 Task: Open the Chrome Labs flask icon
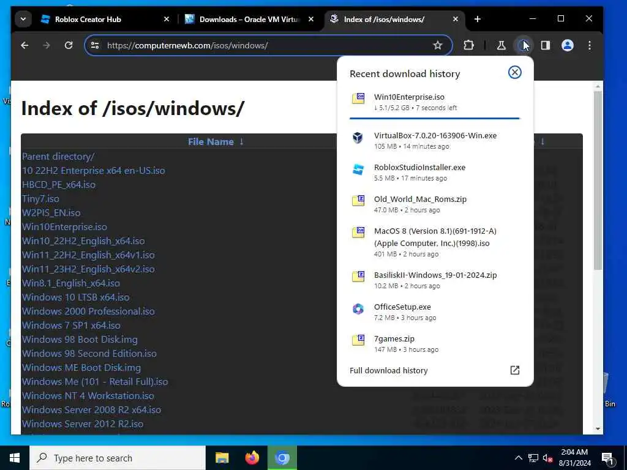coord(501,45)
